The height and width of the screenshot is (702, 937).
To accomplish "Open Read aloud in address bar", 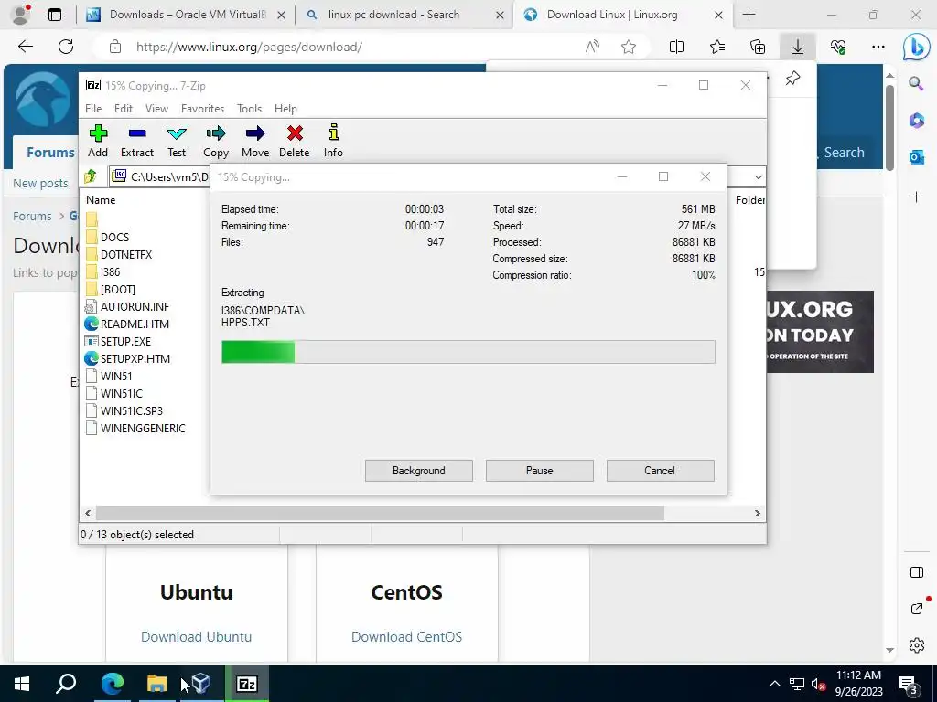I will click(592, 47).
